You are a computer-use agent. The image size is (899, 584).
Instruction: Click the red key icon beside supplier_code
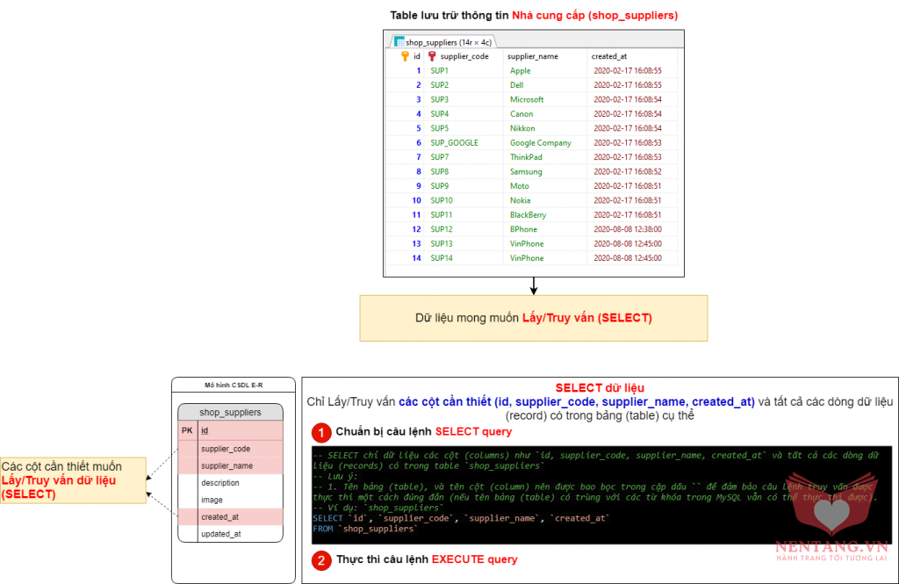click(432, 56)
